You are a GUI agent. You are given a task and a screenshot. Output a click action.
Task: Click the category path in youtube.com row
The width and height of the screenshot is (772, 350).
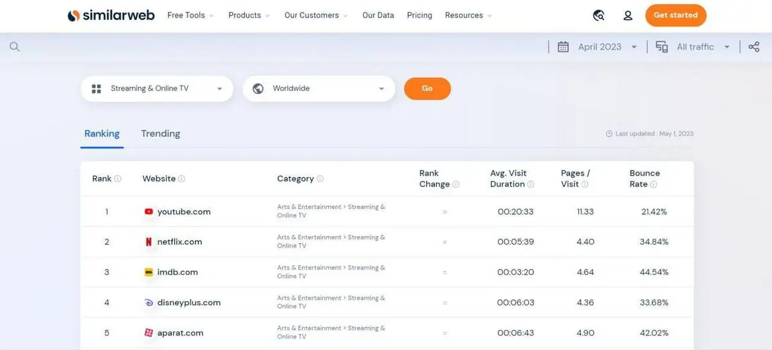(331, 211)
